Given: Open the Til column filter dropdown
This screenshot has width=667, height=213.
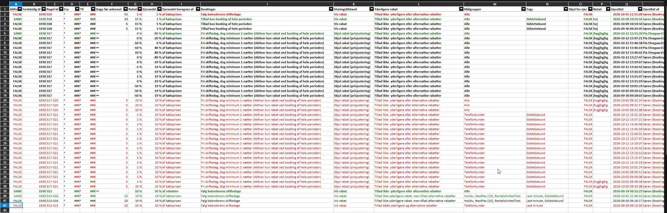Looking at the screenshot, I should pos(93,9).
